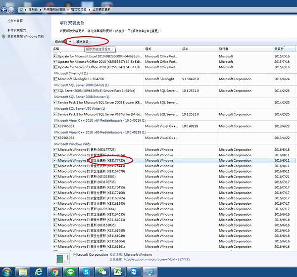Select the update row KB3170106

pyautogui.click(x=174, y=193)
